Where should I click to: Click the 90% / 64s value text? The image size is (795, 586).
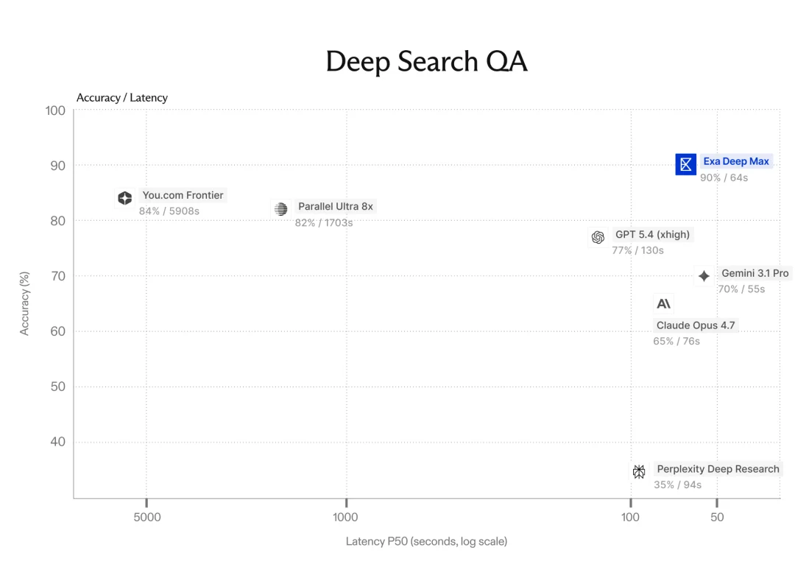[x=724, y=178]
